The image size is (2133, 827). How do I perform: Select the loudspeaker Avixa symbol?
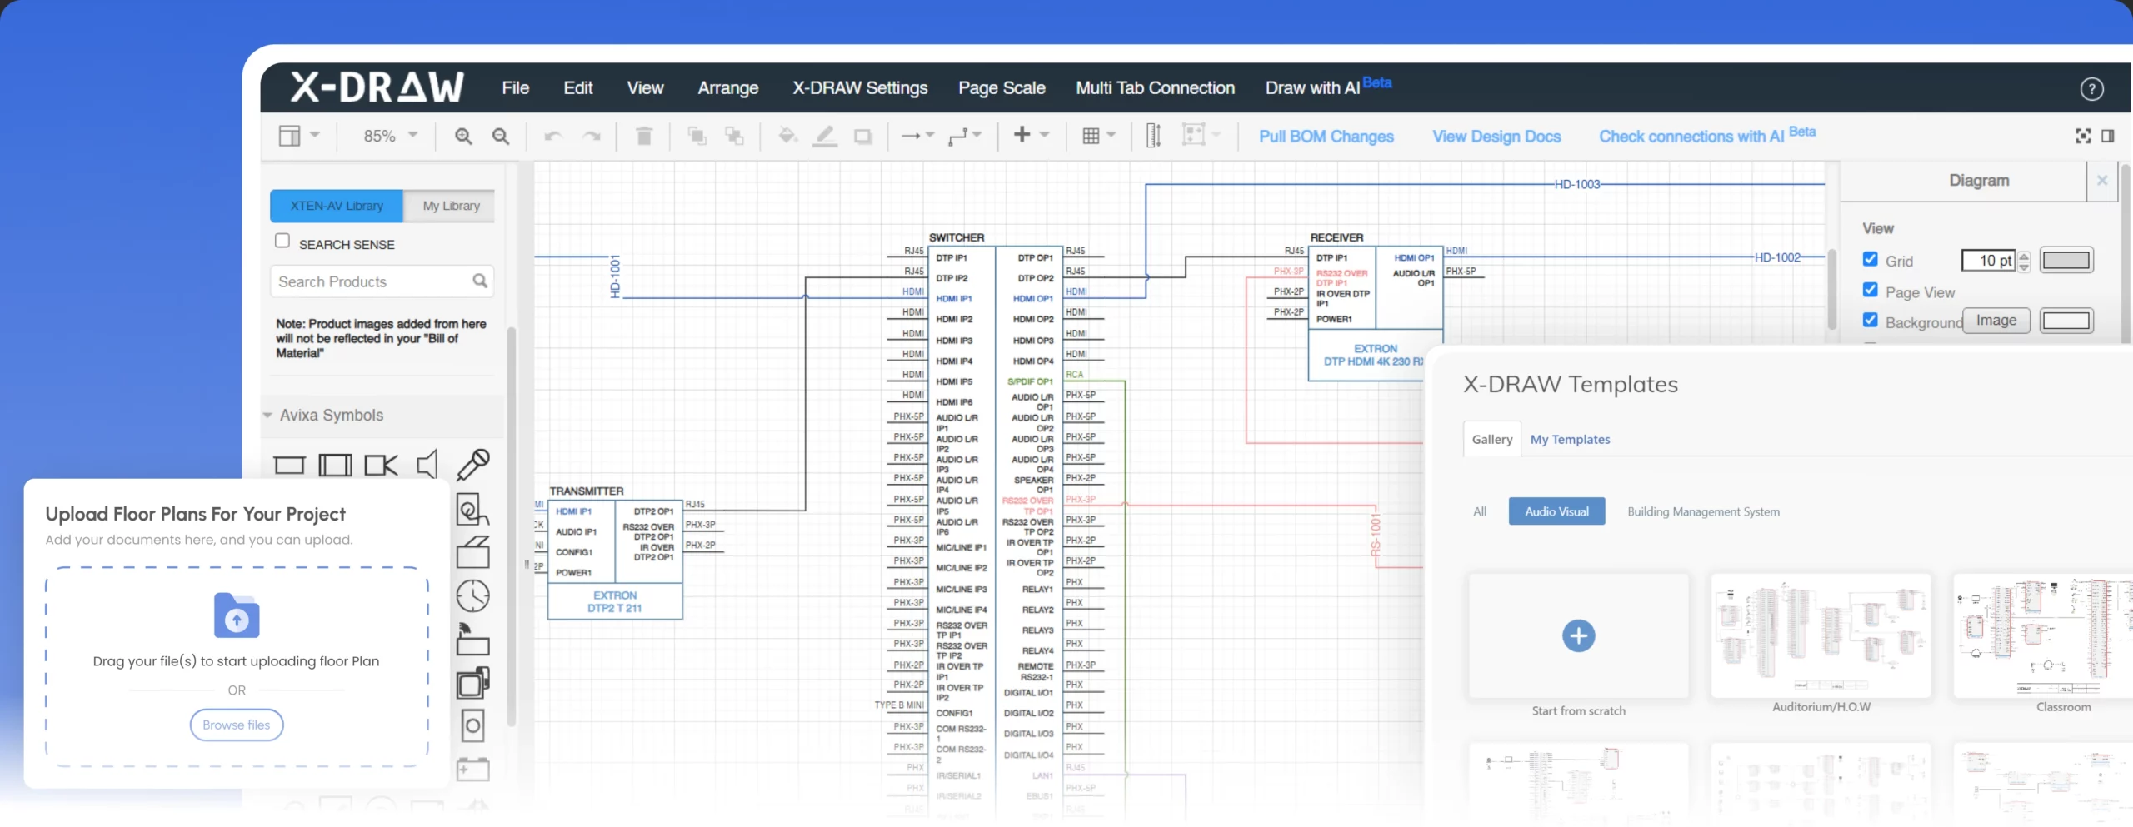click(427, 465)
